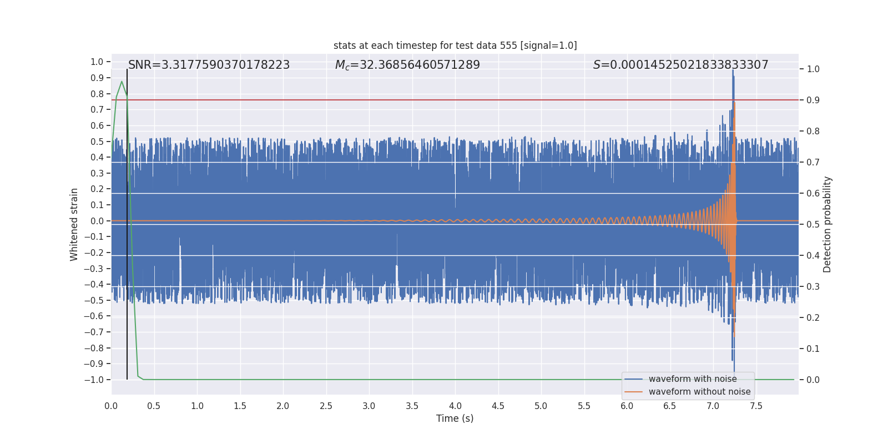Click the 'Detection probability' right axis label
Viewport: 888px width, 444px height.
(828, 224)
